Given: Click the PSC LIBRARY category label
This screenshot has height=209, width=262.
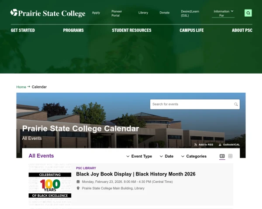Looking at the screenshot, I should click(x=86, y=168).
